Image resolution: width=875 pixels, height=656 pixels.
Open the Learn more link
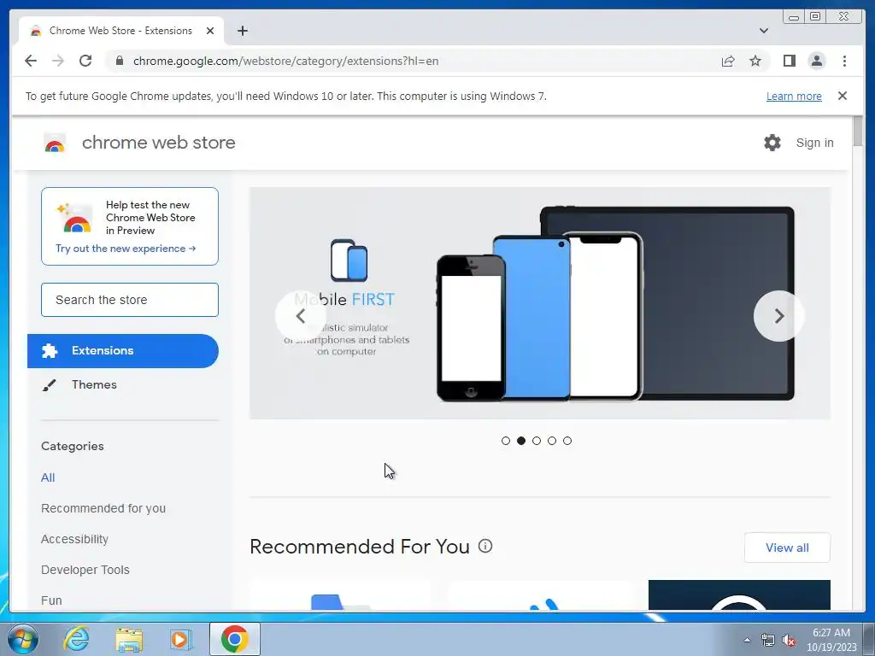[794, 96]
